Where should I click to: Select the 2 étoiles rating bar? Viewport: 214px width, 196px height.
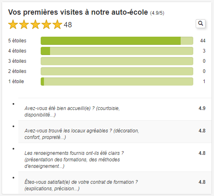click(117, 71)
